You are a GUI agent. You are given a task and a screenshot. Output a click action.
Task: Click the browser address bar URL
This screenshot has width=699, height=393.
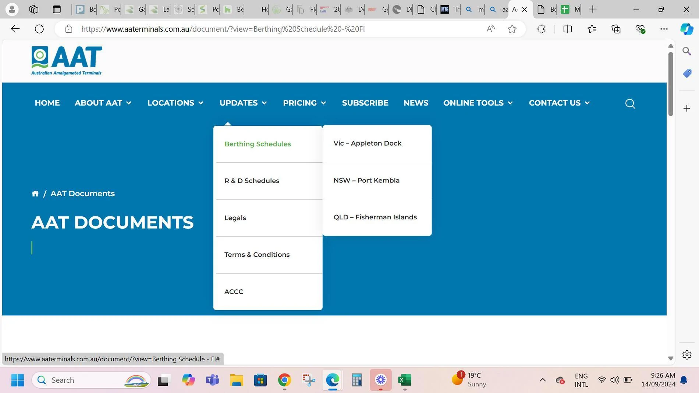pos(223,29)
